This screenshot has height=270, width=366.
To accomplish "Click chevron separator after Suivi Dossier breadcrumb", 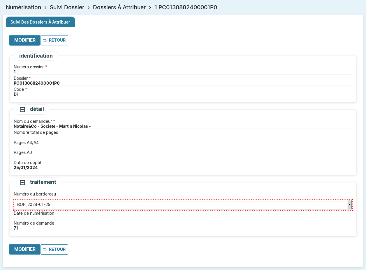I will [89, 8].
